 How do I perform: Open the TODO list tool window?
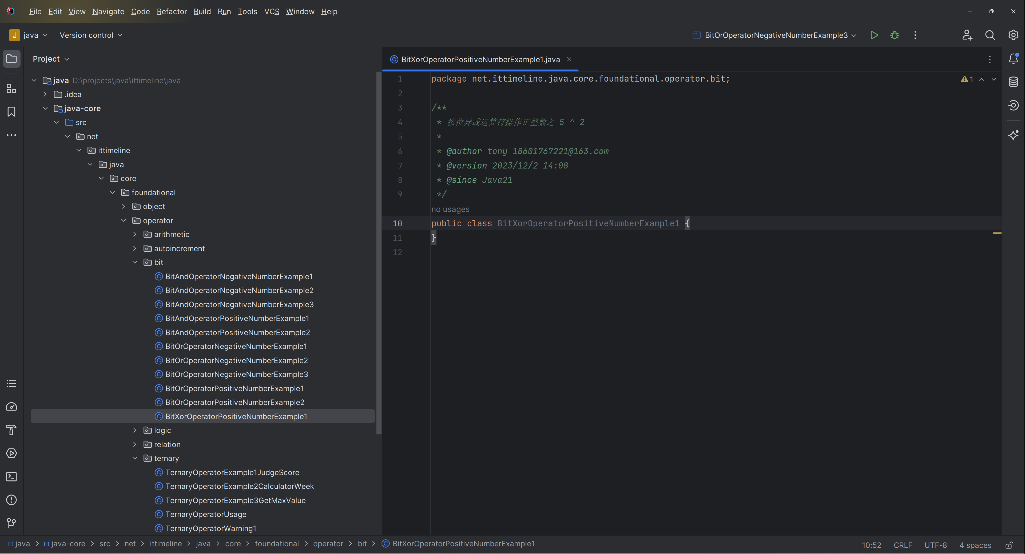[11, 383]
